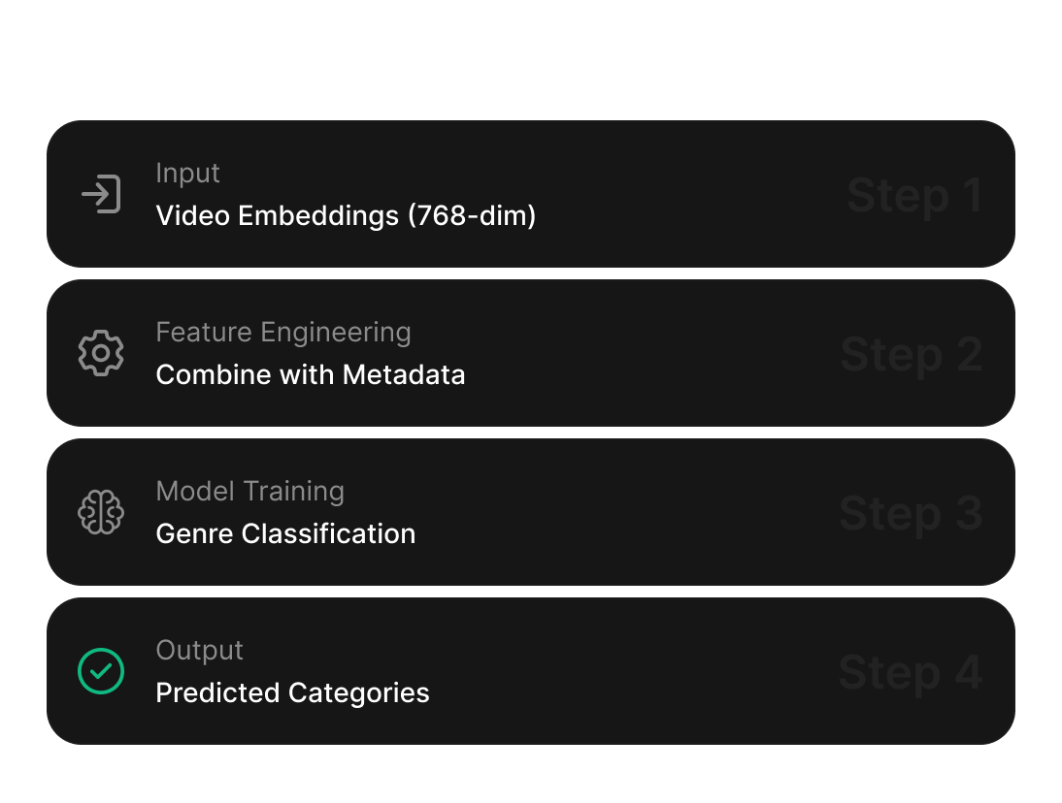Click the Feature Engineering heading label

(283, 332)
